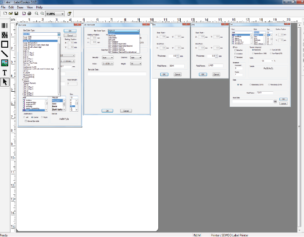304x237 pixels.
Task: Click the Thickness stepper in Box dialog
Action: pyautogui.click(x=178, y=56)
